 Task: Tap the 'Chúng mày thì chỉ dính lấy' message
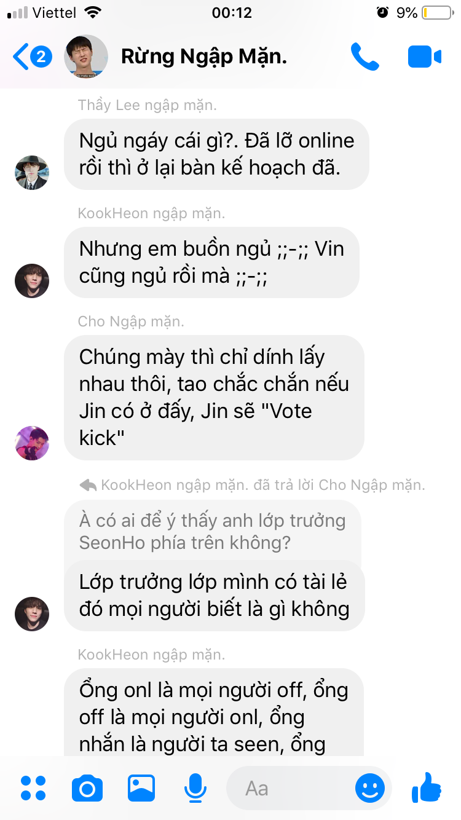(x=214, y=398)
